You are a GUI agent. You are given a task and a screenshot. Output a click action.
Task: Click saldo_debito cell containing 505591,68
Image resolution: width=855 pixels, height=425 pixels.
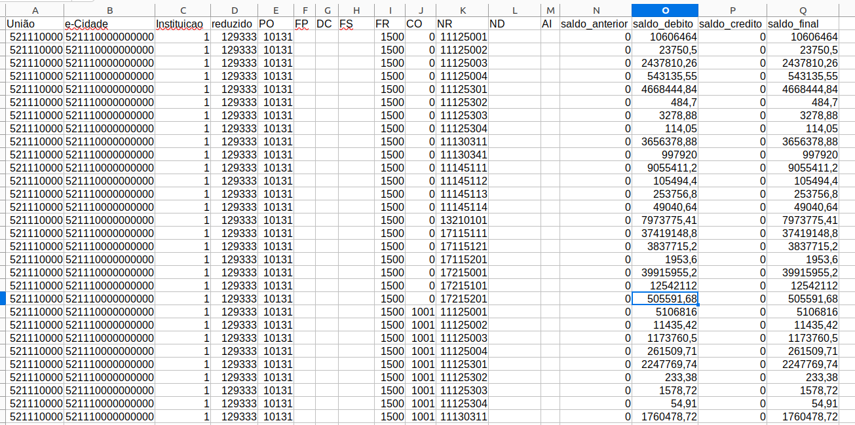(665, 299)
